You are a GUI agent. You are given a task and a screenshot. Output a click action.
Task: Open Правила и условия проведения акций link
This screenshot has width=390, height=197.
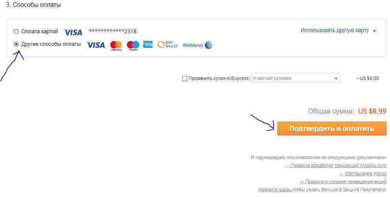pyautogui.click(x=343, y=182)
